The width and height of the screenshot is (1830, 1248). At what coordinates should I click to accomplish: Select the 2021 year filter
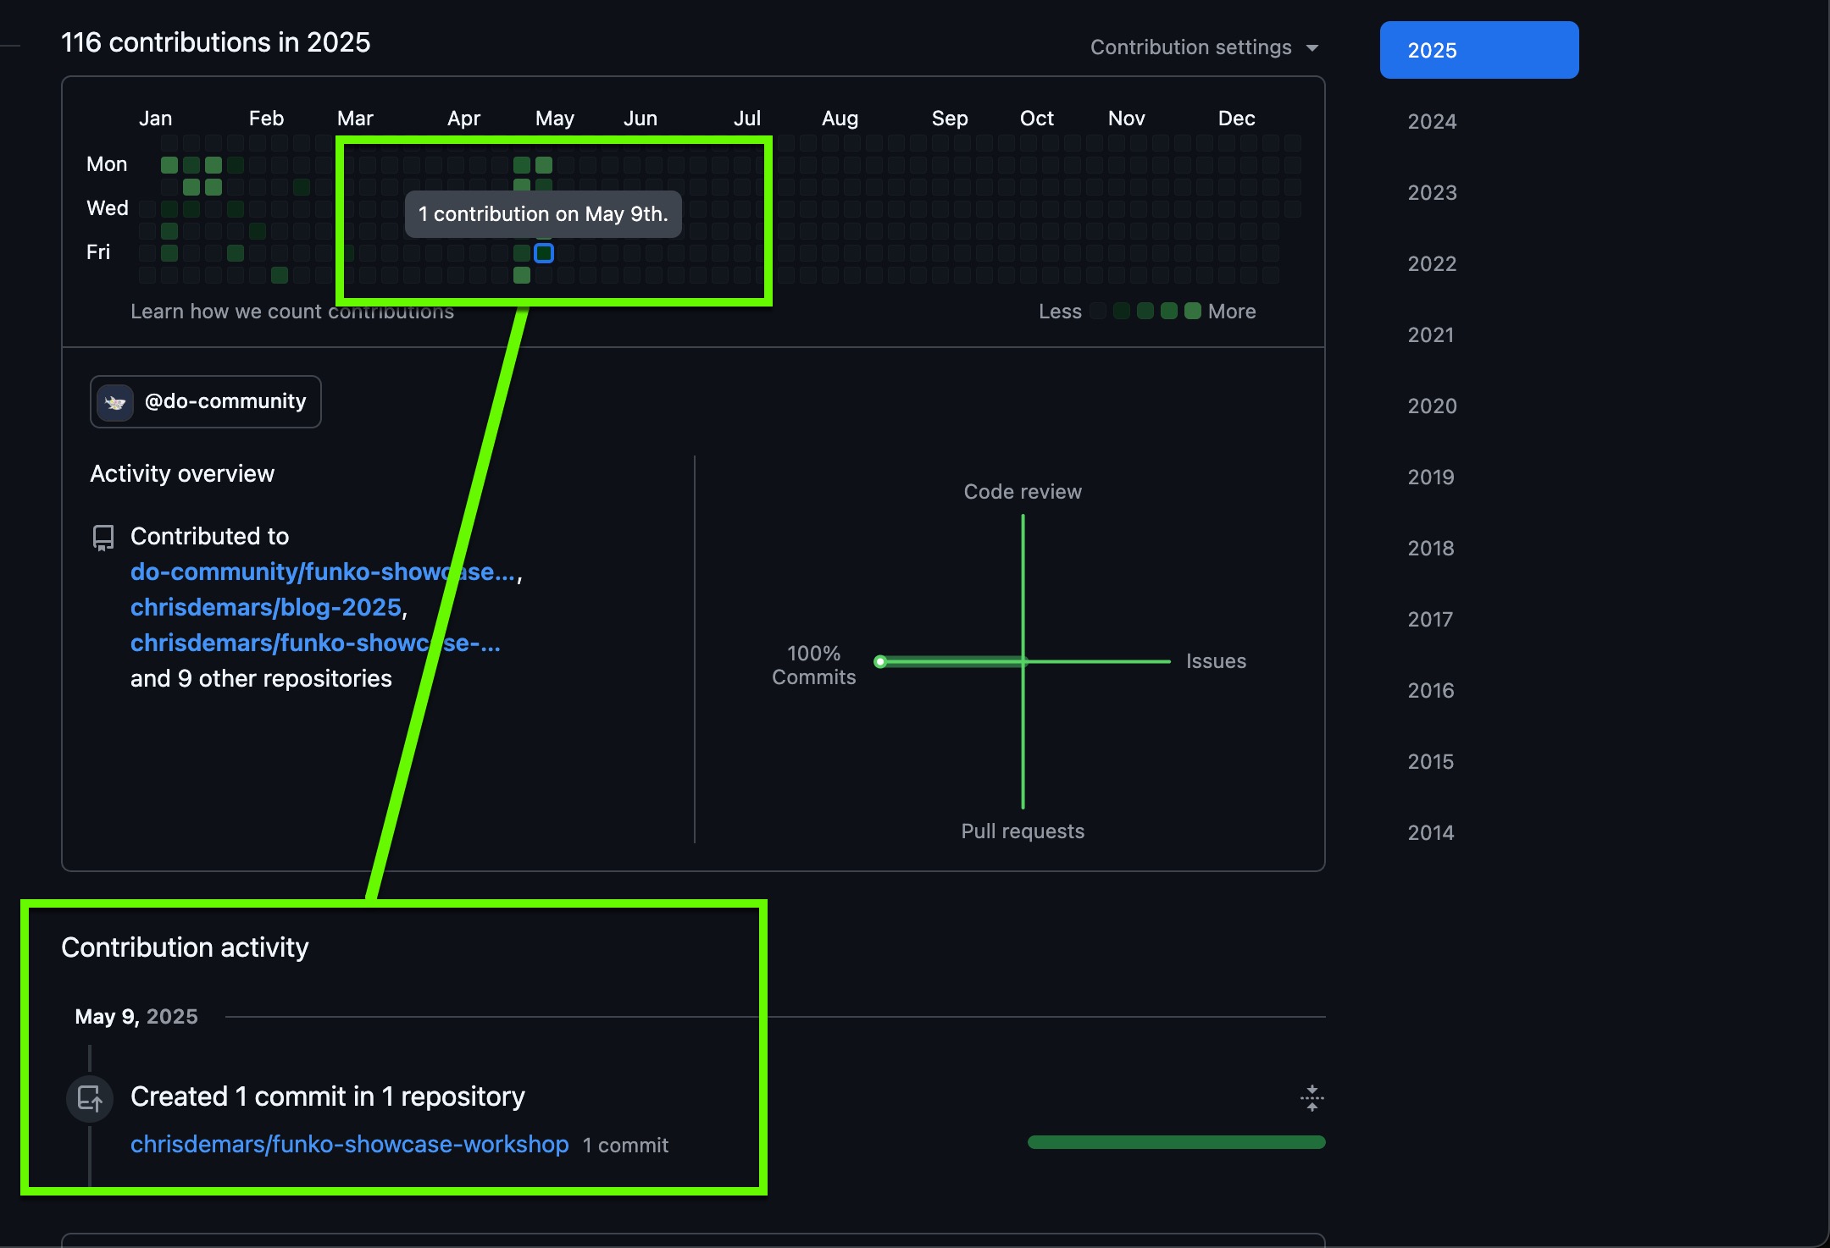[x=1432, y=334]
